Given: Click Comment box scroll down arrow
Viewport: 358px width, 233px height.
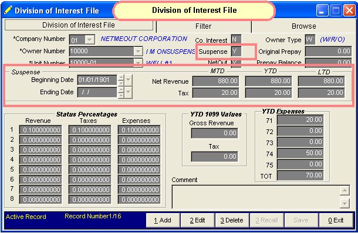Looking at the screenshot, I should (x=345, y=203).
